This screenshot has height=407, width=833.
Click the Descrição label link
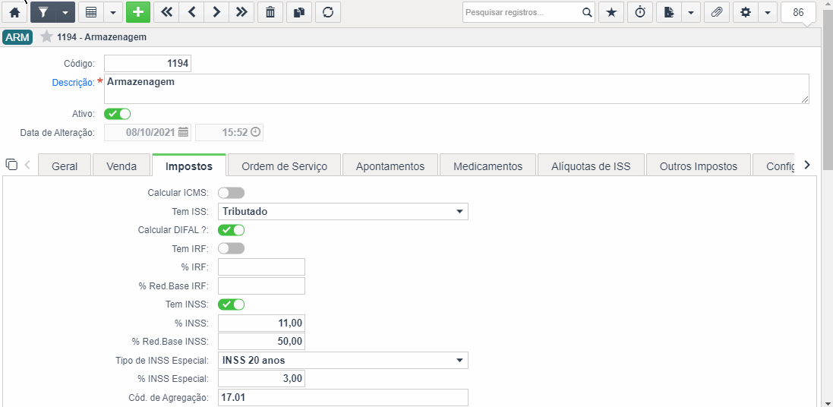pos(74,82)
